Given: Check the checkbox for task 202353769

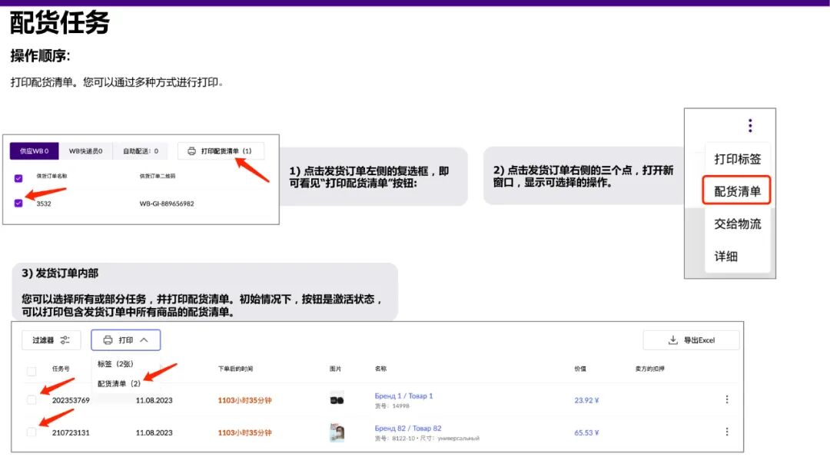Looking at the screenshot, I should [x=32, y=399].
